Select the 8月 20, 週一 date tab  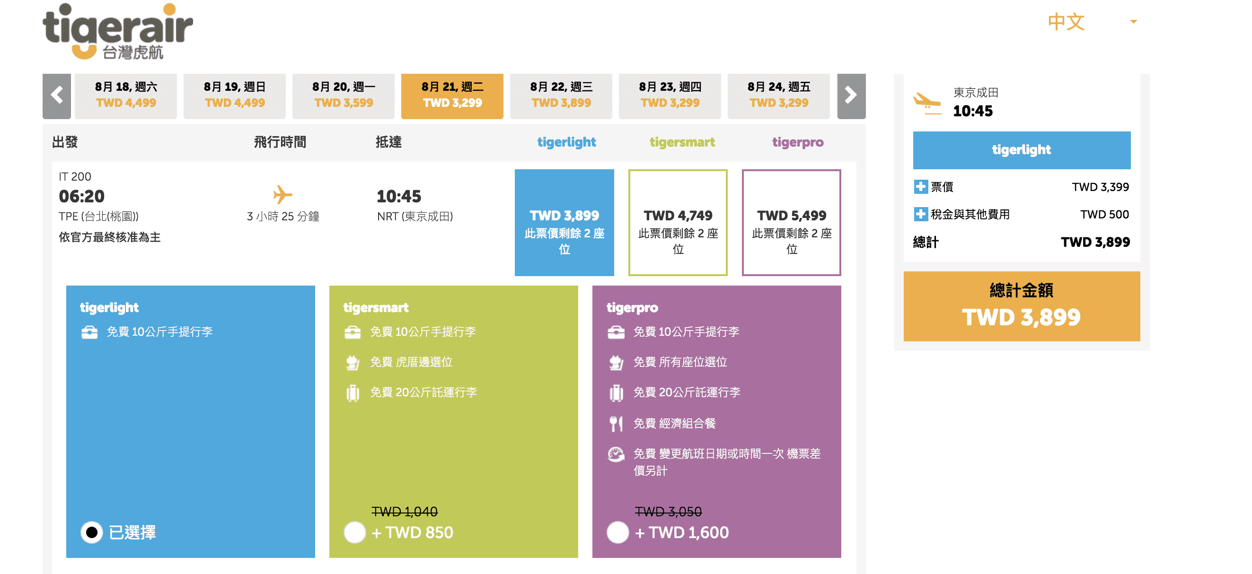(344, 96)
